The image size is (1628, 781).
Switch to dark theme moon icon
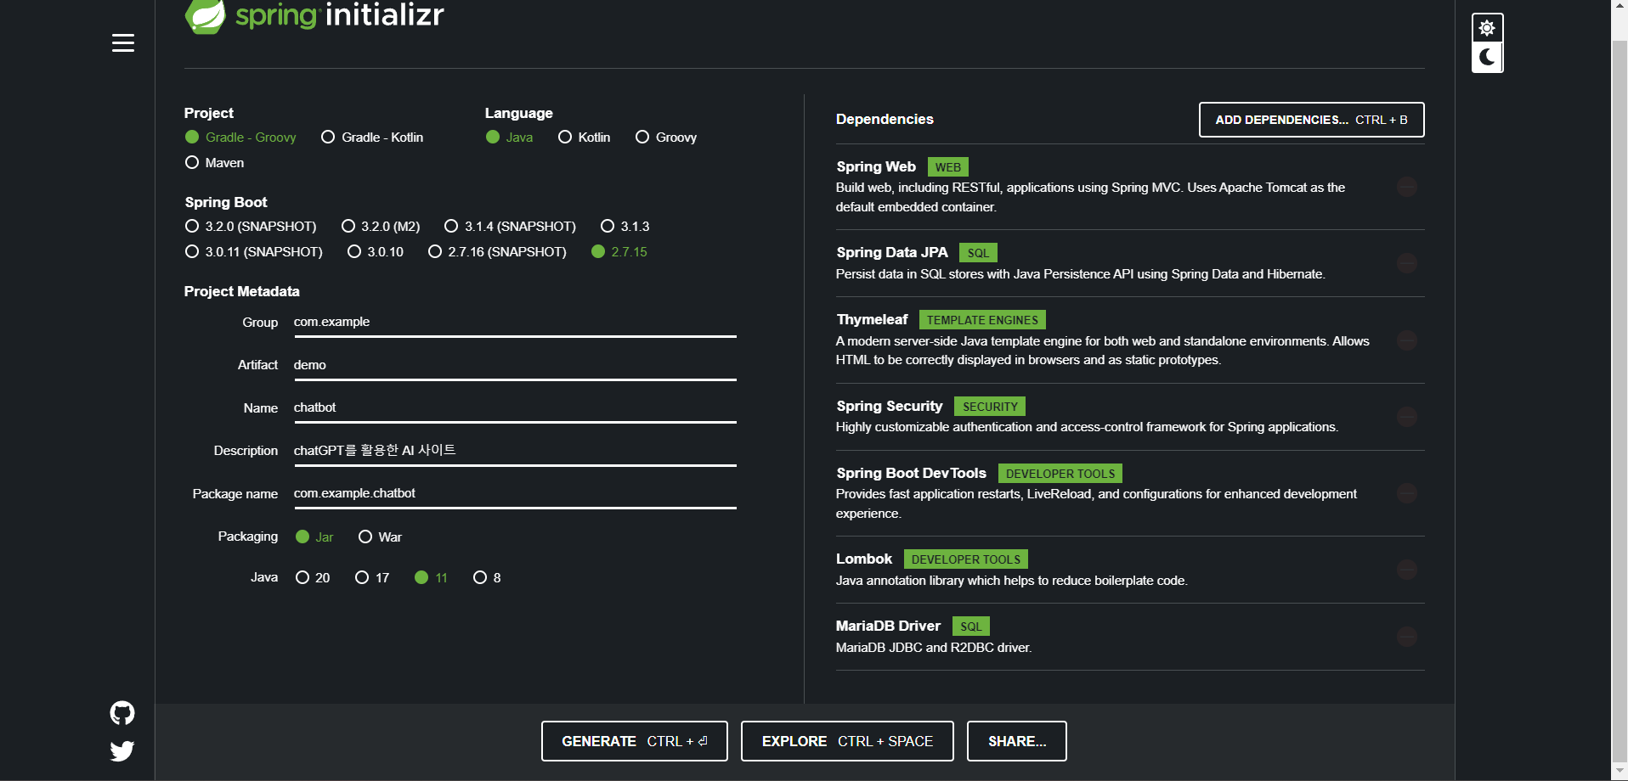click(1487, 57)
